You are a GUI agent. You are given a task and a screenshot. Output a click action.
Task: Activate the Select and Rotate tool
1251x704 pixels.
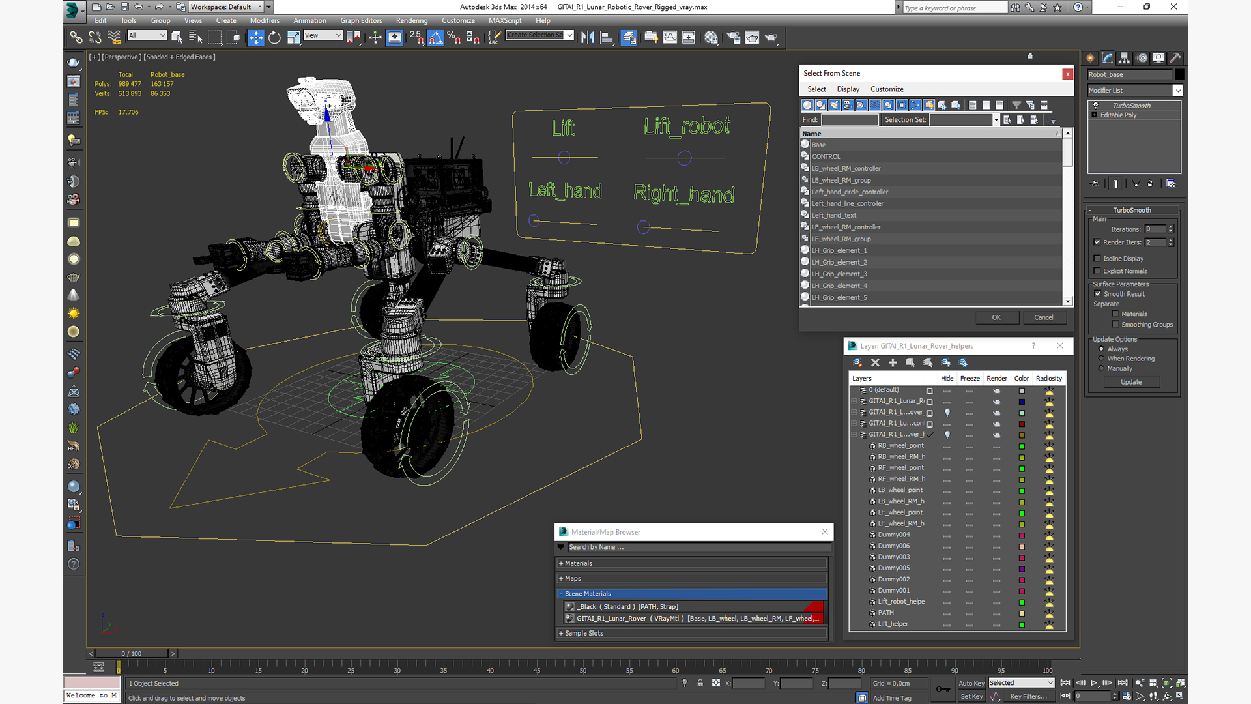274,37
